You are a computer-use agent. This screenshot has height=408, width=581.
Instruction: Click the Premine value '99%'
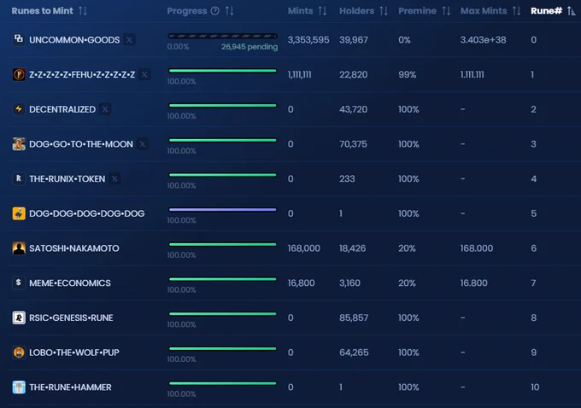(408, 75)
